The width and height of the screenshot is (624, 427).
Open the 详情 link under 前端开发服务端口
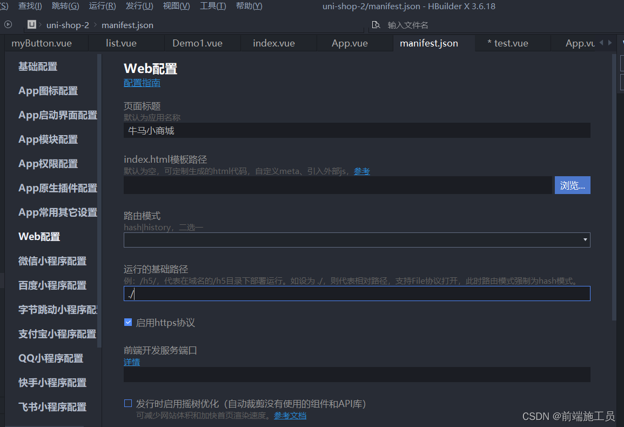[x=131, y=362]
